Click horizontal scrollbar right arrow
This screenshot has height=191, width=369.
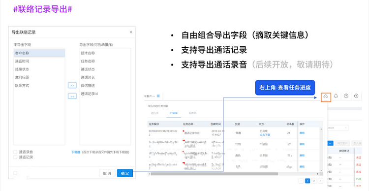point(318,174)
